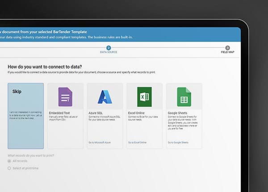Click the step 2 Data Source circle

click(x=108, y=47)
